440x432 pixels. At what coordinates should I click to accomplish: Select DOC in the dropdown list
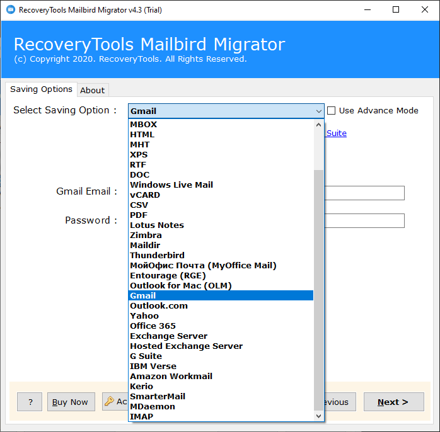coord(221,175)
